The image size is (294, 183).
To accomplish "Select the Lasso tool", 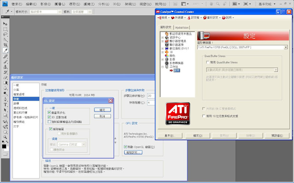I will coord(5,34).
